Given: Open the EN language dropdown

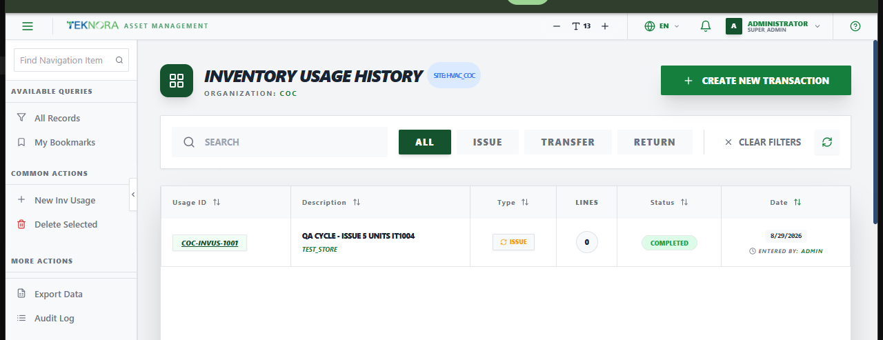Looking at the screenshot, I should click(662, 26).
